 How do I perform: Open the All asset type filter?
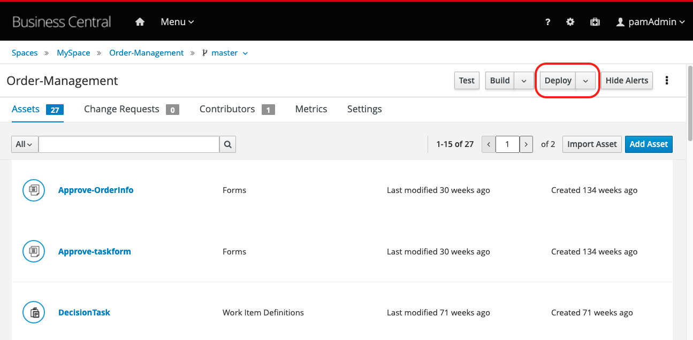click(x=25, y=144)
